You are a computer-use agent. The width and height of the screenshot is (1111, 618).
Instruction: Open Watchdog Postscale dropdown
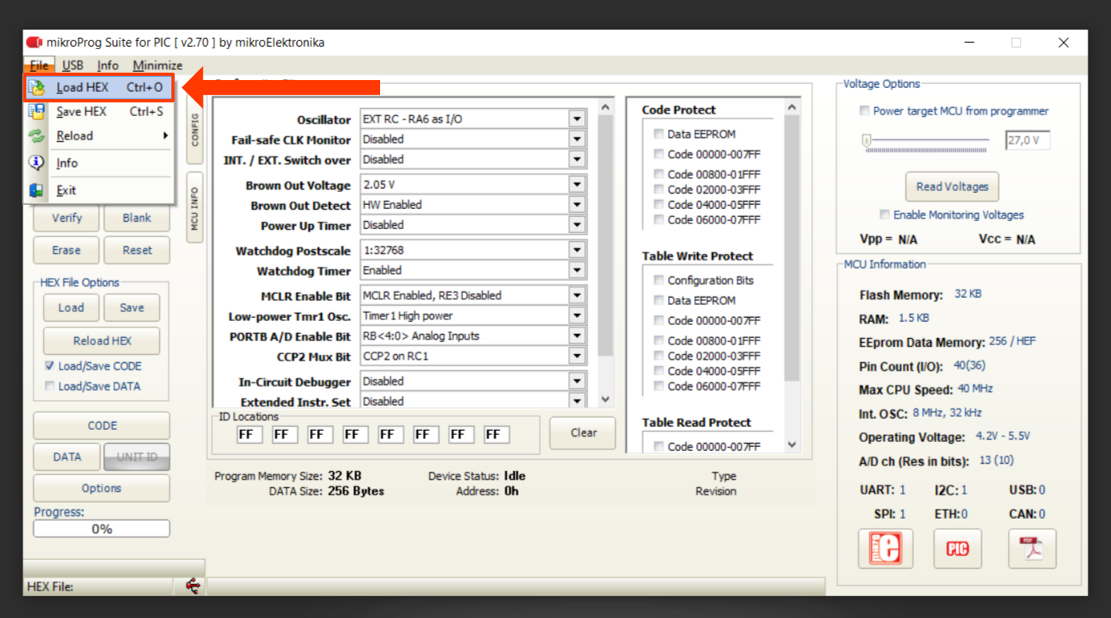577,250
